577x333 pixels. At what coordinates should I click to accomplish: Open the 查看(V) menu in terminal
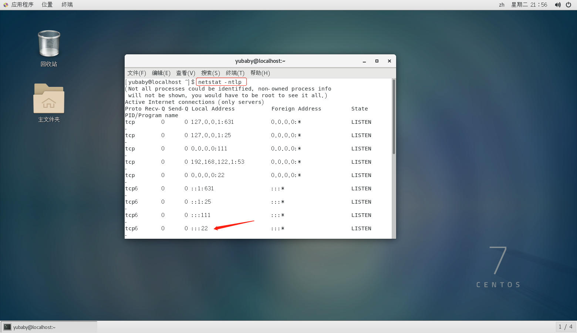click(185, 73)
